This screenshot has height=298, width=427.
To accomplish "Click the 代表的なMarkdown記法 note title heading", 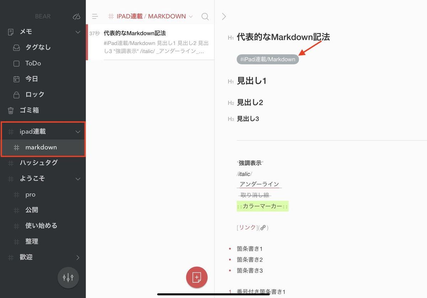I will pos(283,37).
